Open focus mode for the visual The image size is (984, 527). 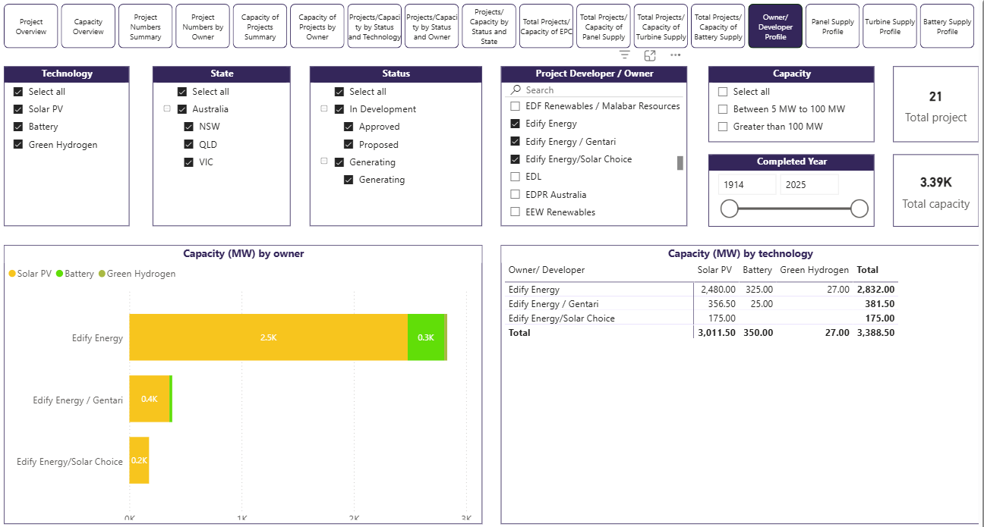click(x=650, y=55)
